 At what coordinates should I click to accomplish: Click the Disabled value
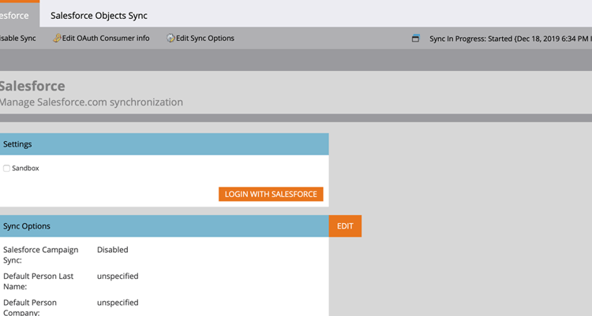[x=113, y=250]
